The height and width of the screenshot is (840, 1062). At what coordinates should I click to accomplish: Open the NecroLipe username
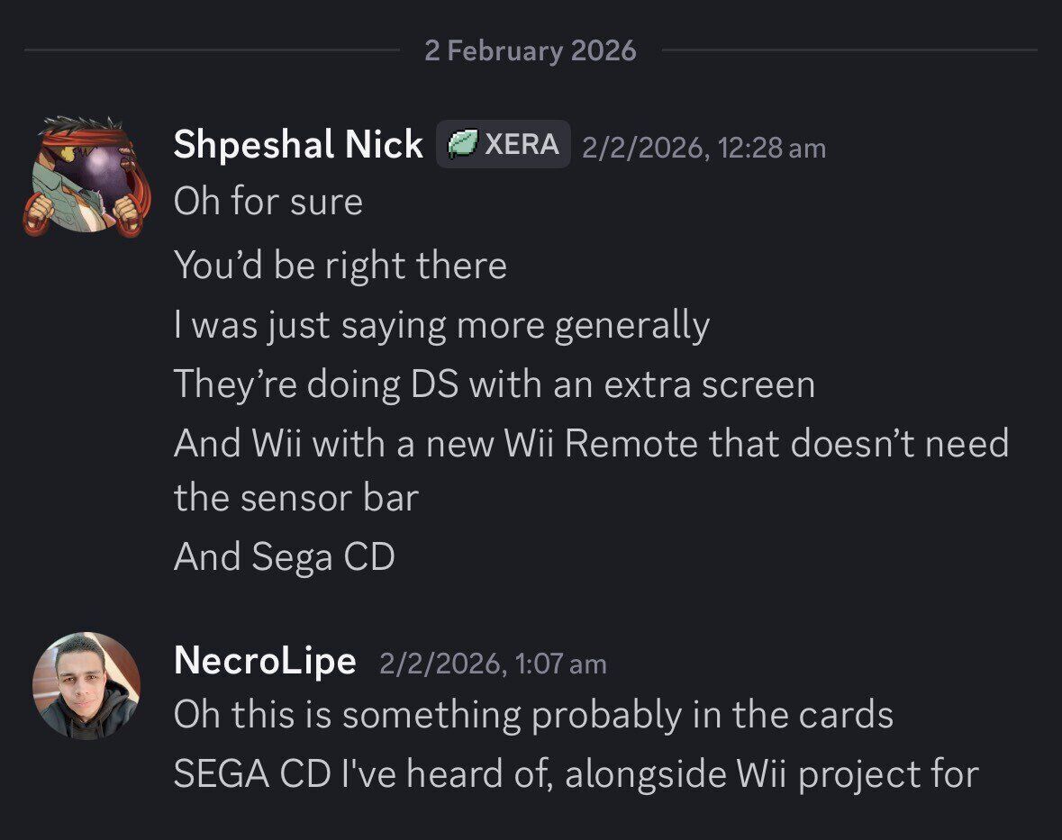pos(265,661)
